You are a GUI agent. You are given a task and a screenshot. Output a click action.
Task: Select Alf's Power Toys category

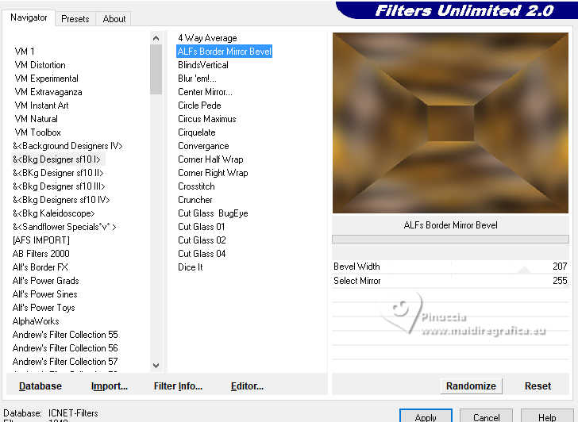[44, 308]
